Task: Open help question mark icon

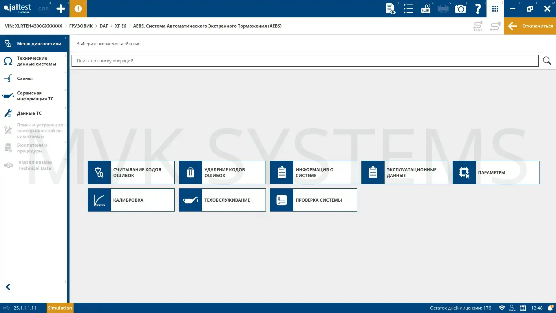Action: point(478,9)
